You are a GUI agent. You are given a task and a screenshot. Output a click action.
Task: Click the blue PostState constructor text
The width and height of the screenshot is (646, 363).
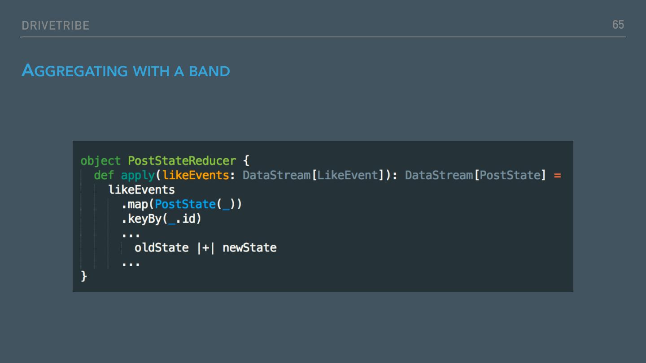tap(185, 204)
